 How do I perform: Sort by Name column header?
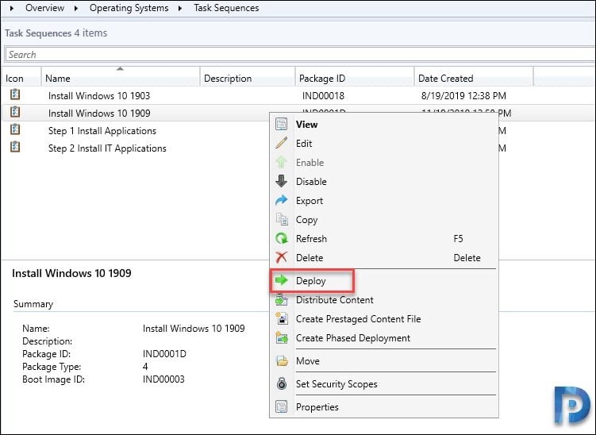click(x=121, y=79)
